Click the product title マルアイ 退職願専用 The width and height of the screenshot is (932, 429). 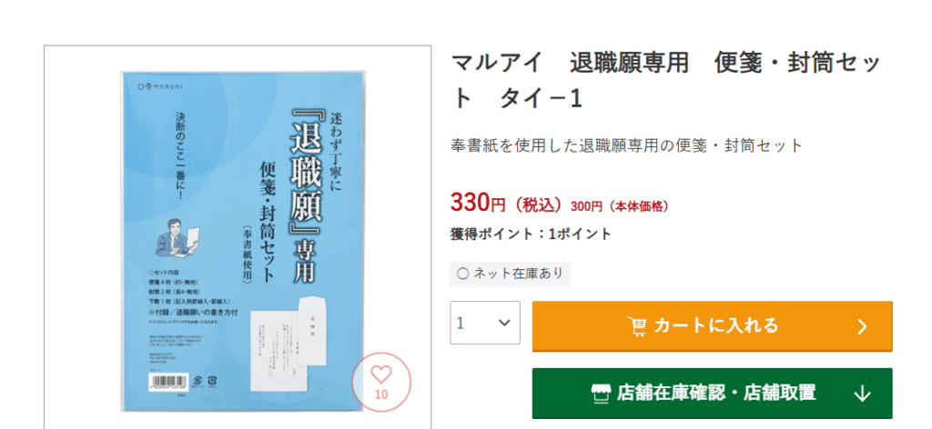pos(664,80)
